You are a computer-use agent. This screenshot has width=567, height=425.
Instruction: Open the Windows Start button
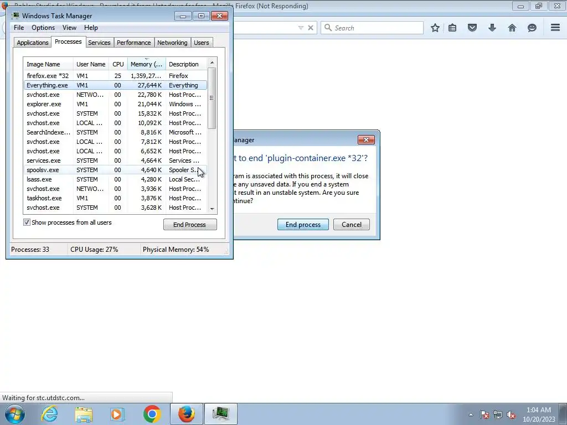[15, 414]
